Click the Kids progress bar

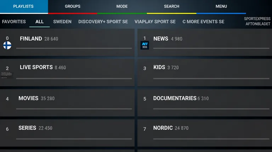pos(211,78)
